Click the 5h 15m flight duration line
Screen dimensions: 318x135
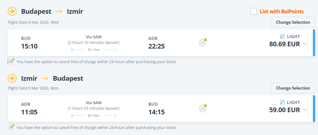[x=93, y=49]
